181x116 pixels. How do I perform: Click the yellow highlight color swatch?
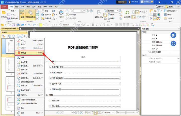(41, 25)
